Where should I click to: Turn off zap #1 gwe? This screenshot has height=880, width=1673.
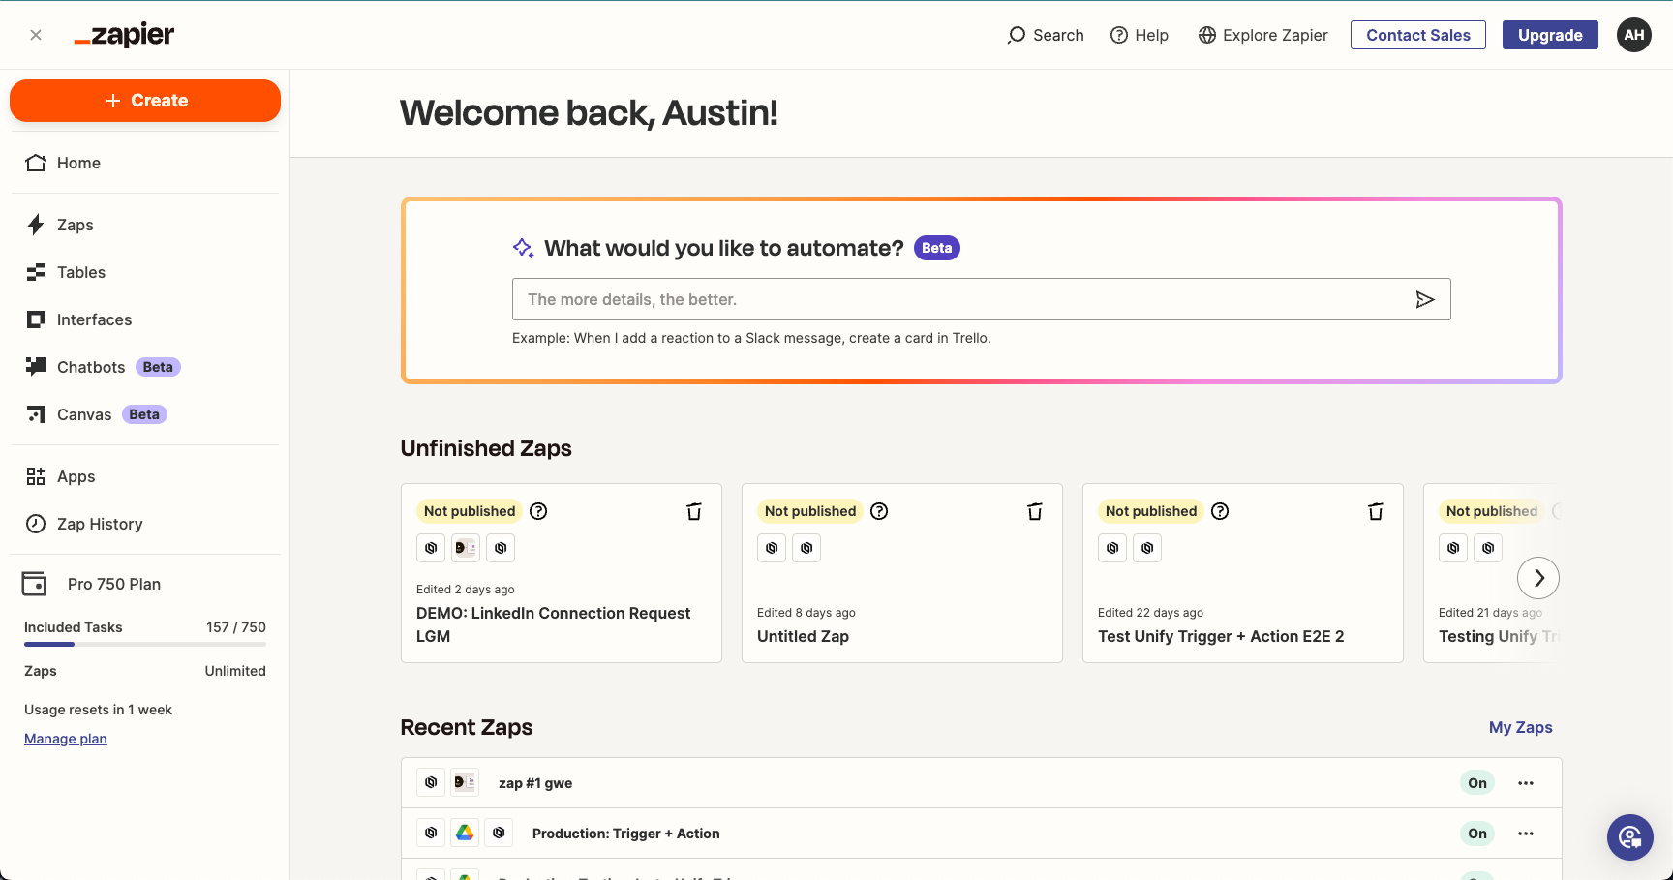click(1476, 782)
